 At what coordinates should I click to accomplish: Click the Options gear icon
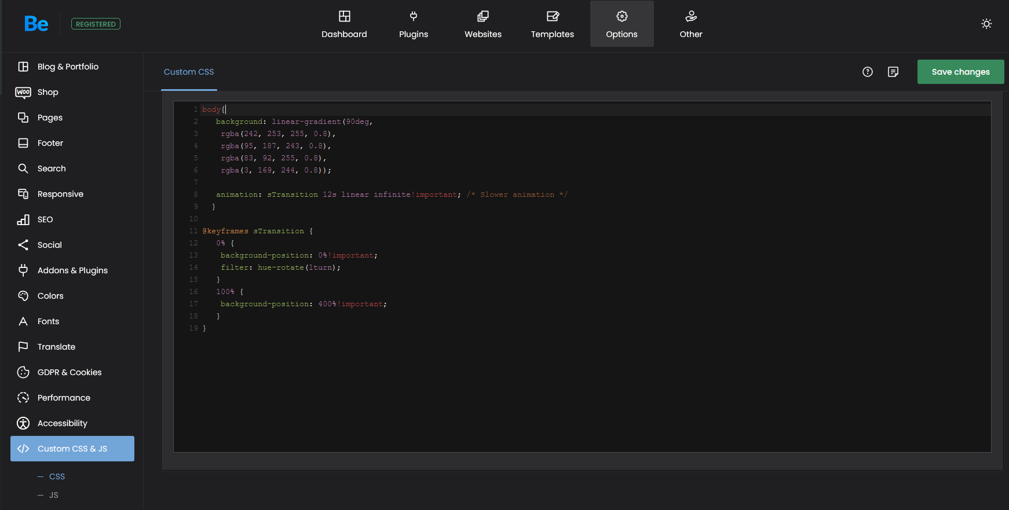point(622,16)
